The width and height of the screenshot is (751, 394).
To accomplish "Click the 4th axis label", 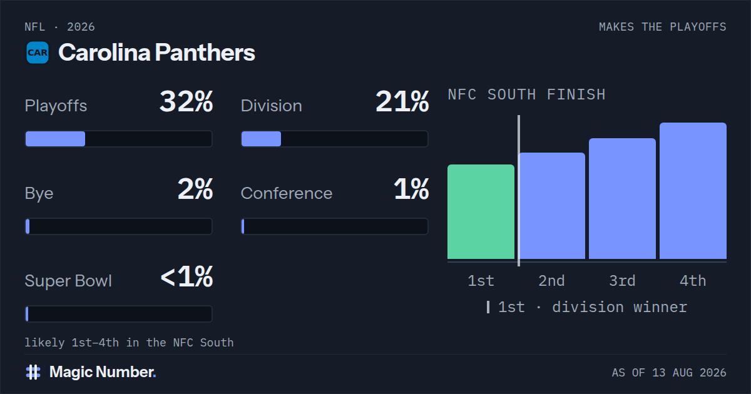I will pos(693,281).
